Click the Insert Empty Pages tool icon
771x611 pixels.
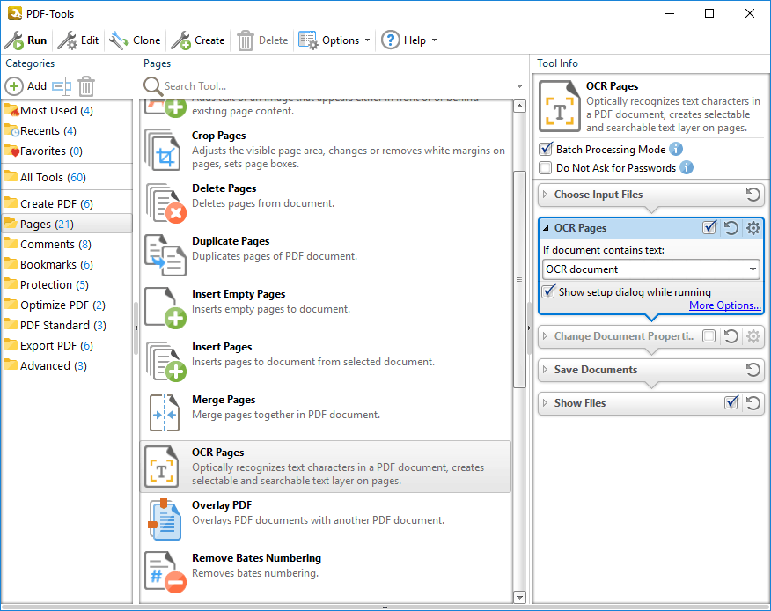(165, 308)
